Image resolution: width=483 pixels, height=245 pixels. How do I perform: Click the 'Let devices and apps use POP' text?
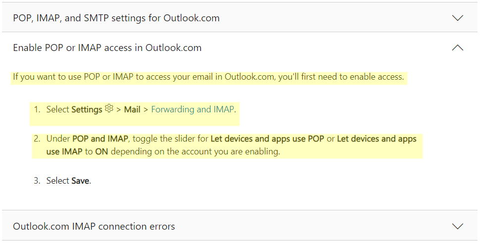[x=267, y=139]
